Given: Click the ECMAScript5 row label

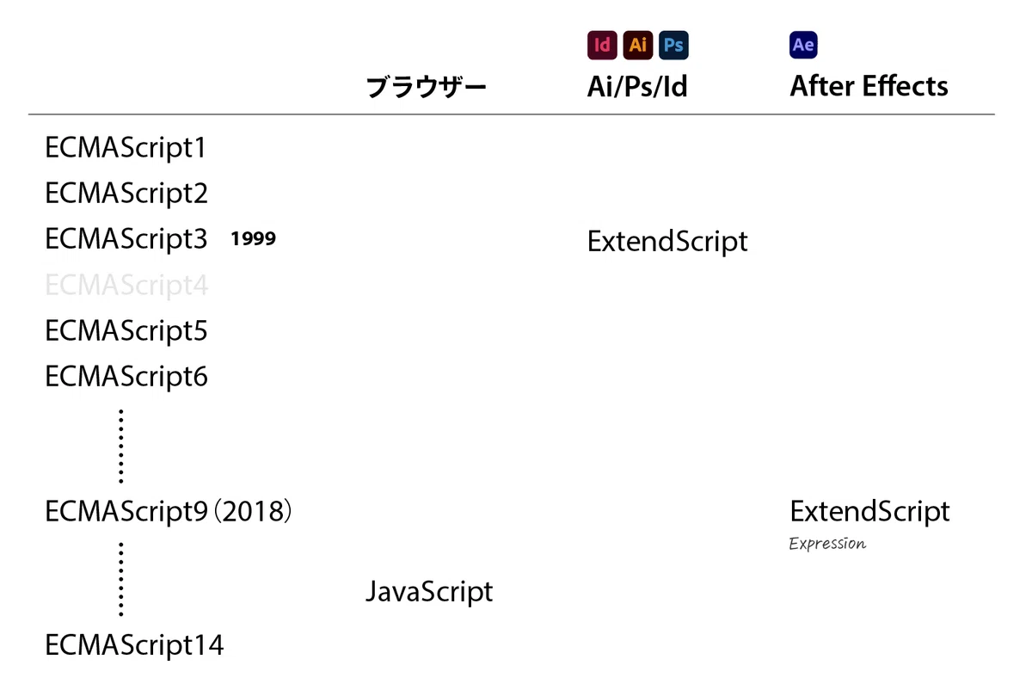Looking at the screenshot, I should pos(126,330).
